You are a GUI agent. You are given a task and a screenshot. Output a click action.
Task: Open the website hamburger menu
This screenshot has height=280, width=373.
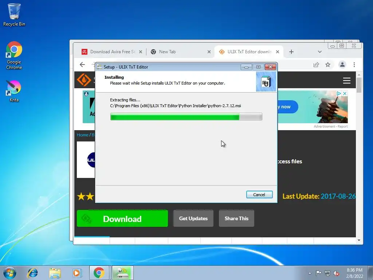pyautogui.click(x=347, y=81)
